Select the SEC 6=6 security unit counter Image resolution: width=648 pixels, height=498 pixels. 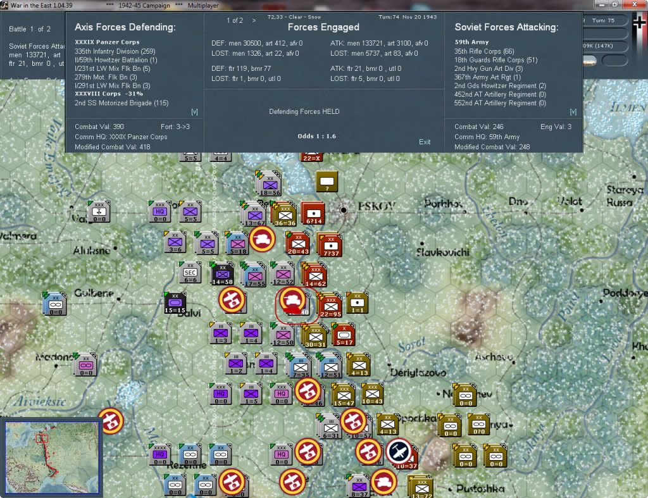190,273
